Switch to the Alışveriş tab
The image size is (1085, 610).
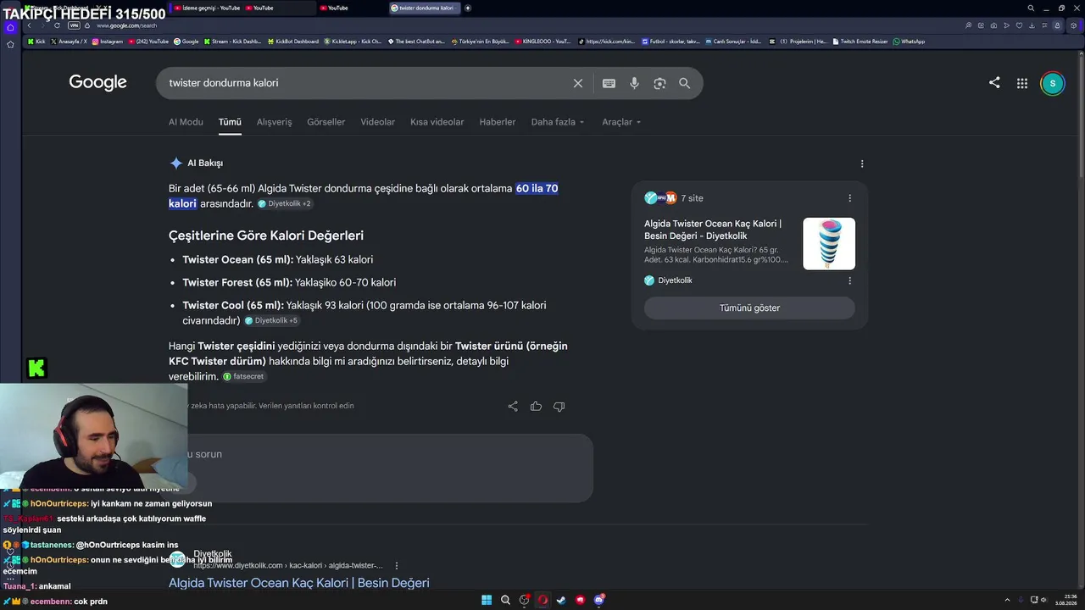point(274,122)
